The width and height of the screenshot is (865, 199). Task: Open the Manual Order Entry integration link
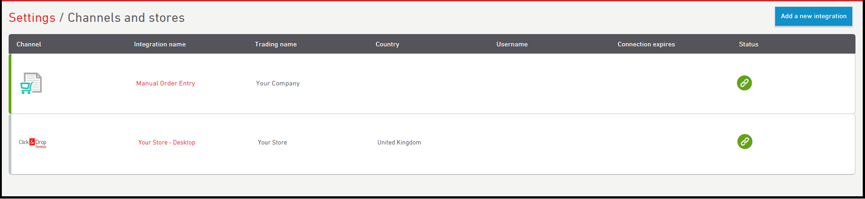coord(166,83)
